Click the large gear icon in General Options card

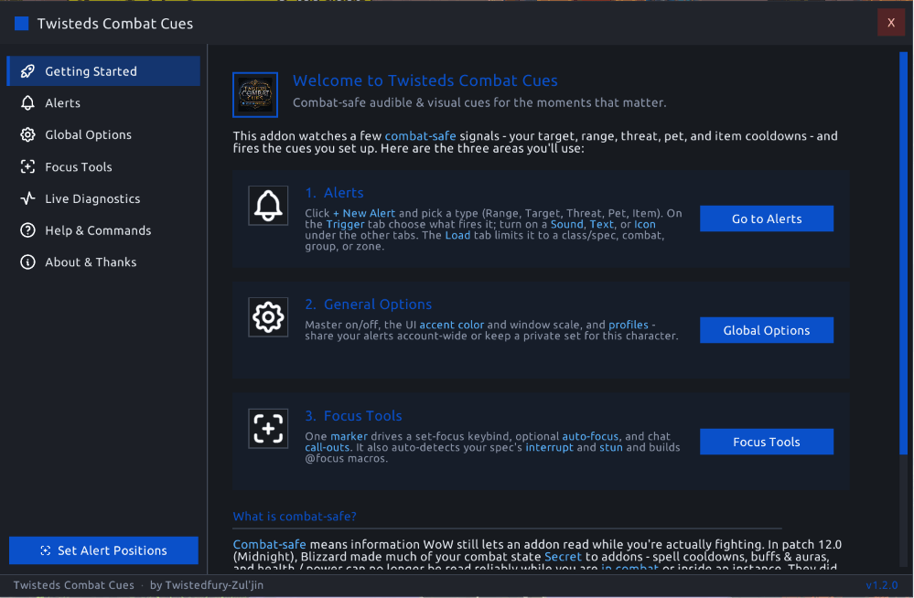point(268,317)
